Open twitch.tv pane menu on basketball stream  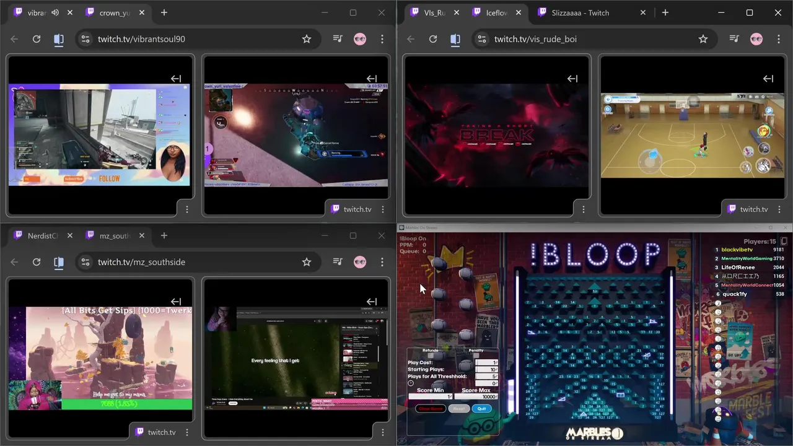coord(779,209)
